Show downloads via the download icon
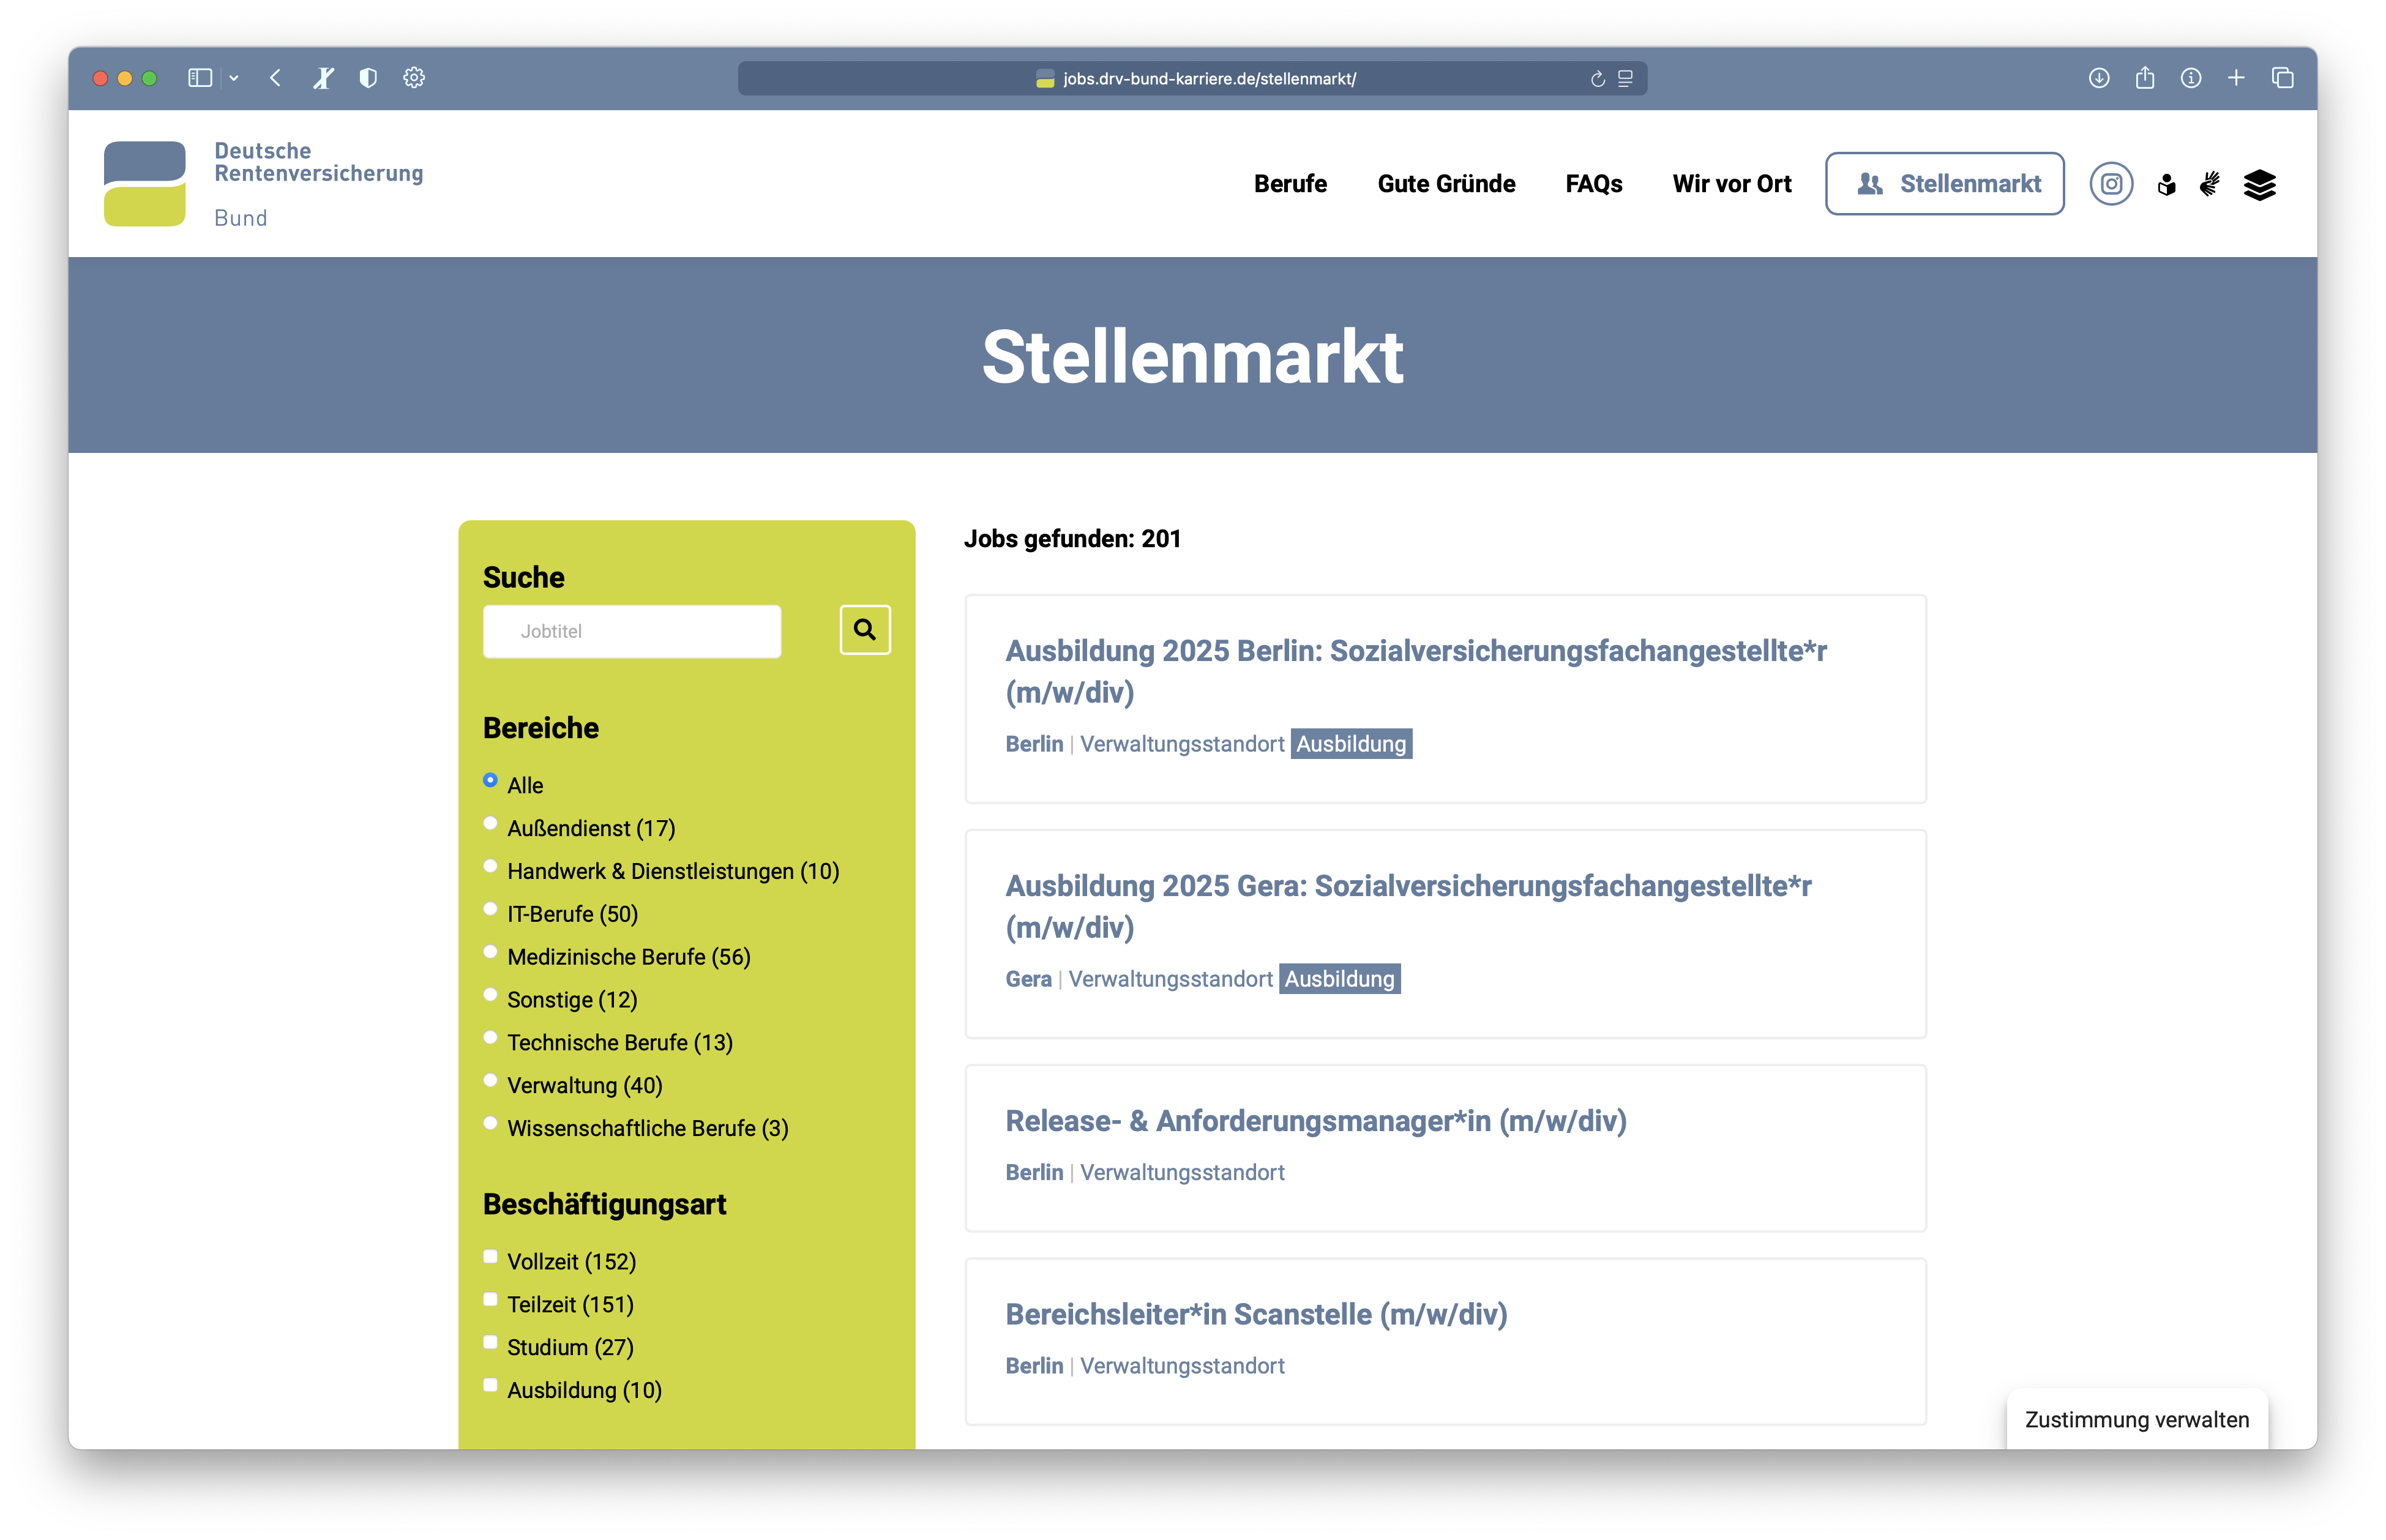Screen dimensions: 2386x1540 (x=2099, y=78)
